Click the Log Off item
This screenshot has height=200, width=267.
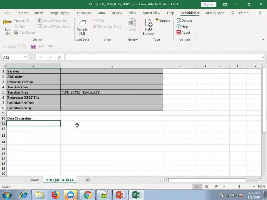(x=21, y=20)
